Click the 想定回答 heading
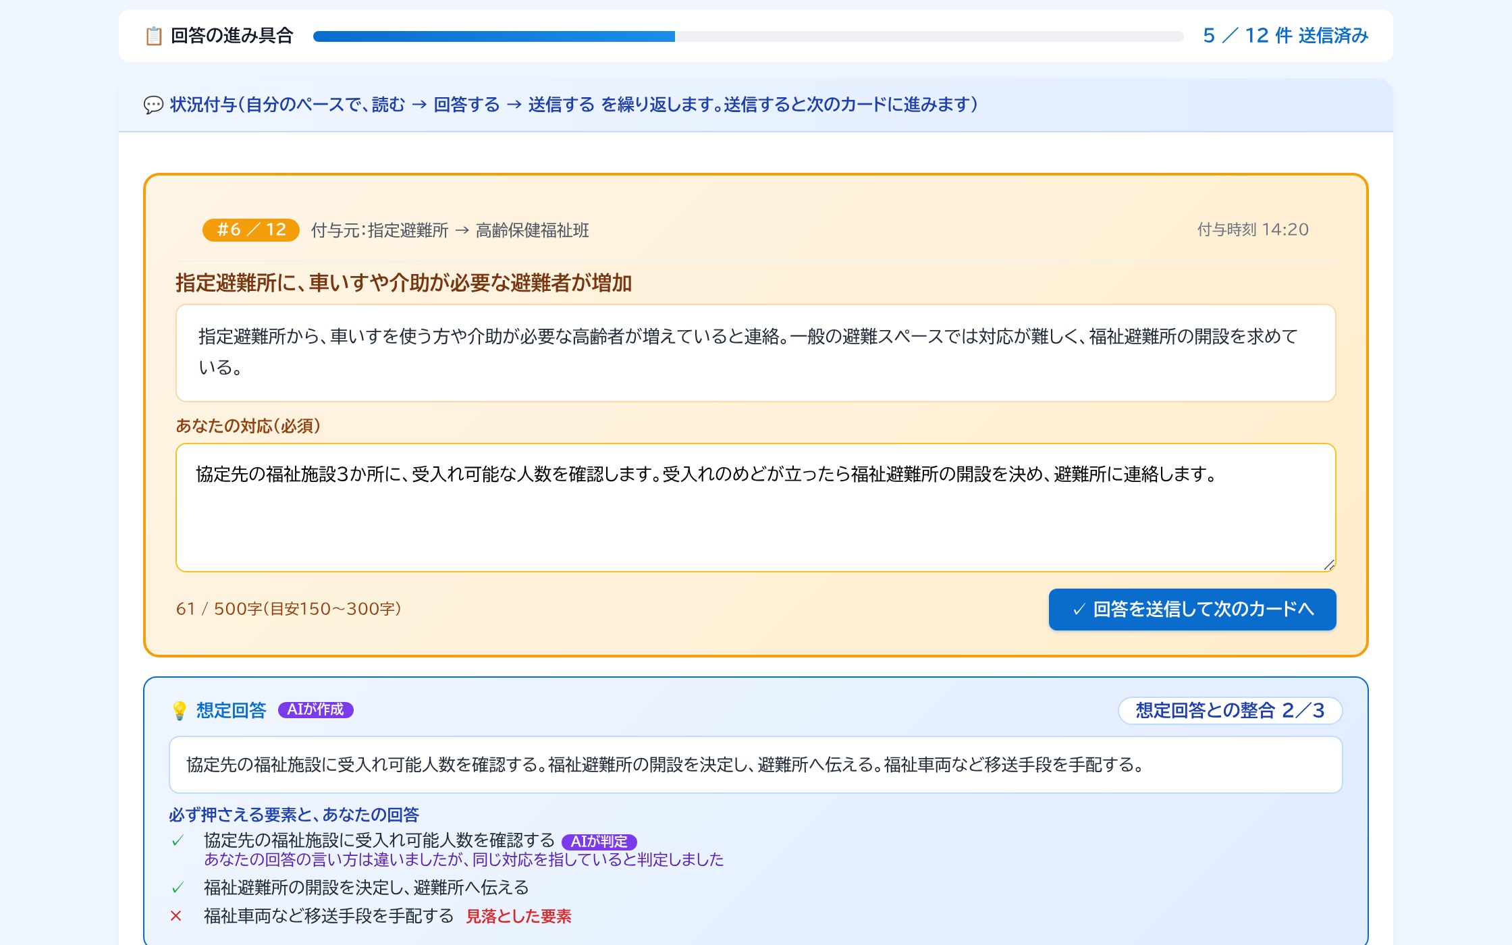 tap(232, 710)
